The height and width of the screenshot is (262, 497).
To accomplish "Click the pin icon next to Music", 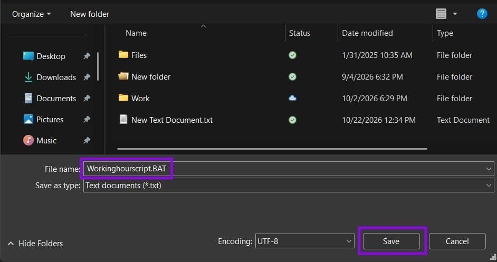I will click(87, 140).
